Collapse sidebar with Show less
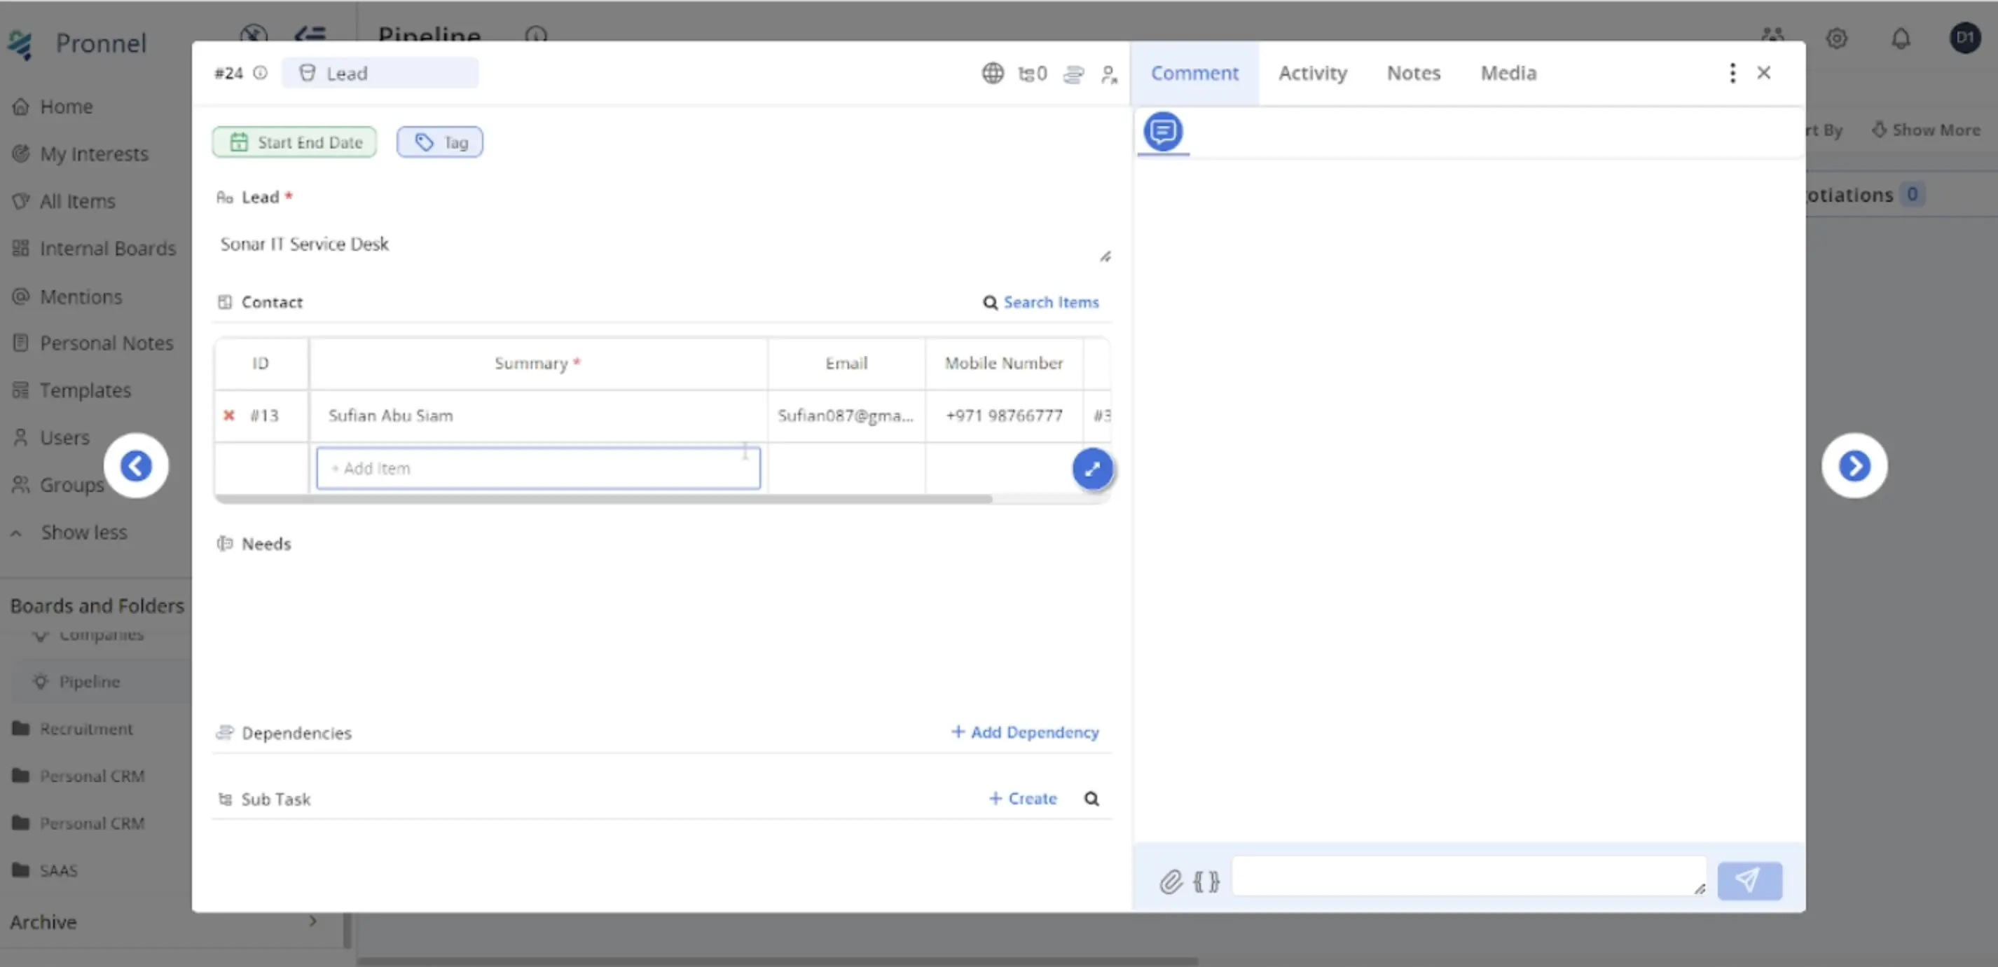 coord(69,533)
